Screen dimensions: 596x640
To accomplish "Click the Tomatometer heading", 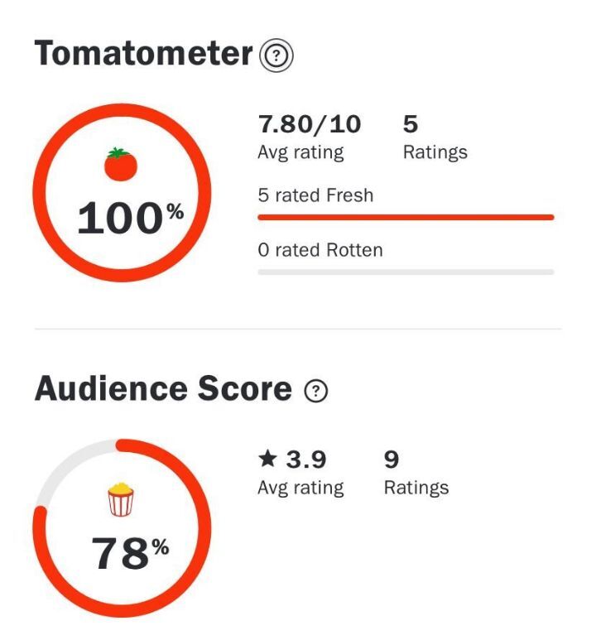I will click(143, 54).
